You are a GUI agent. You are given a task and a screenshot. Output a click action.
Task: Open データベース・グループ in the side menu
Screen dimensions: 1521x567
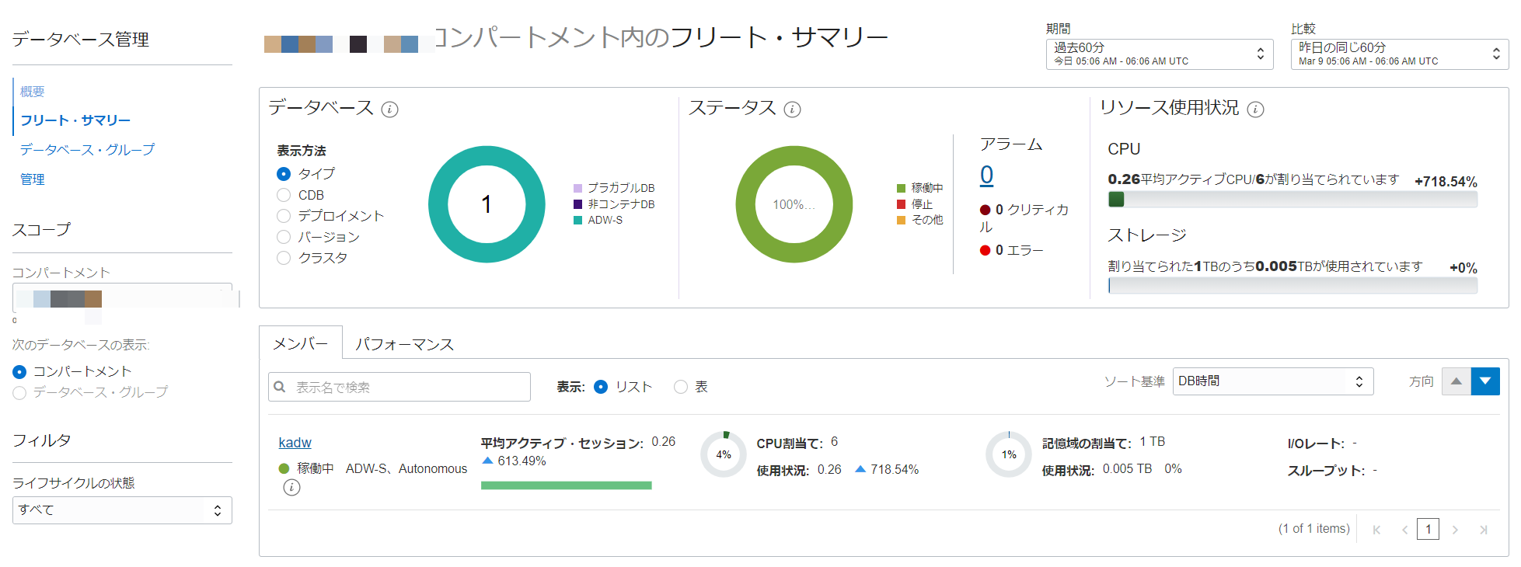pyautogui.click(x=87, y=149)
